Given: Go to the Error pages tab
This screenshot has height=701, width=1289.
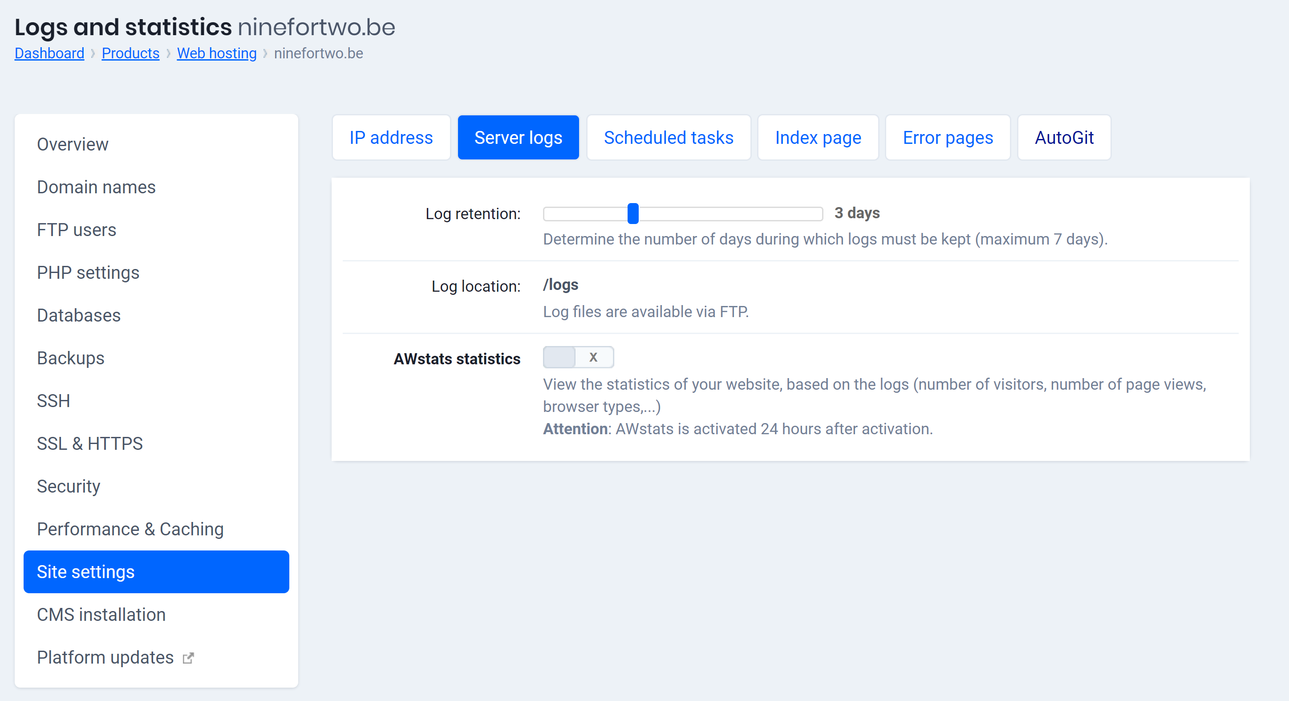Looking at the screenshot, I should tap(948, 138).
